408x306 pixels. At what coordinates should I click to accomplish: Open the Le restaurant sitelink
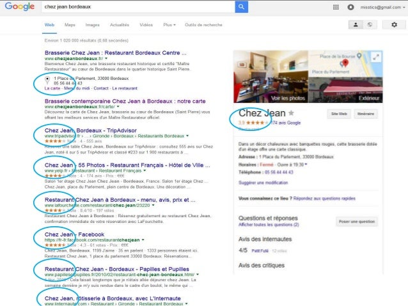(125, 88)
